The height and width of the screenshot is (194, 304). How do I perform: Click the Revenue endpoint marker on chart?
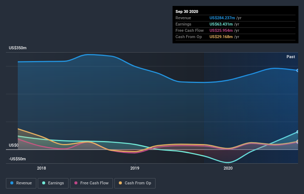[x=298, y=71]
